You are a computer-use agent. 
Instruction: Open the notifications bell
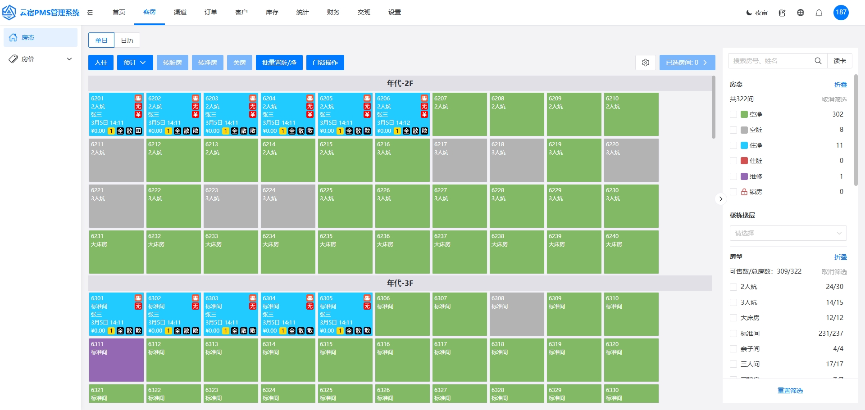pyautogui.click(x=819, y=13)
